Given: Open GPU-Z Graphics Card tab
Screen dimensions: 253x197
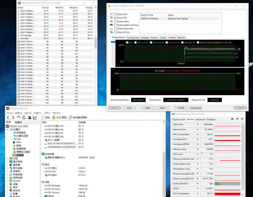Looking at the screenshot, I should (179, 119).
